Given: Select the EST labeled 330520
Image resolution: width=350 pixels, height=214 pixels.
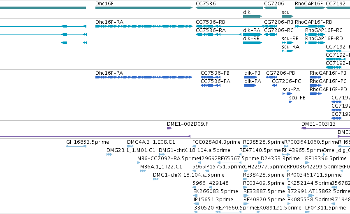Looking at the screenshot, I should click(x=196, y=212).
